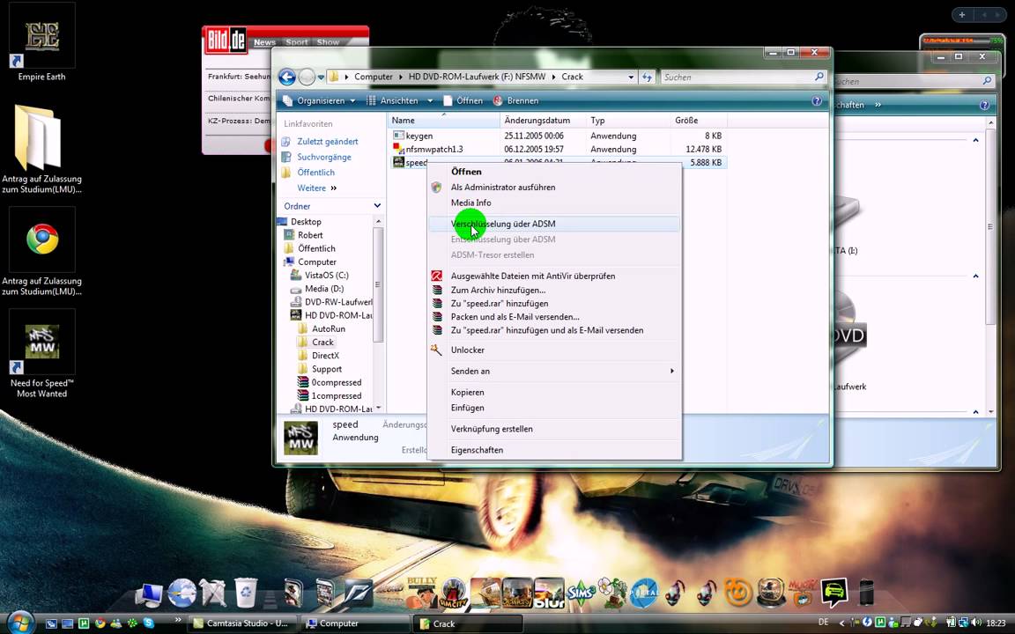Switch to the Computer window taskbar button
Screen dimensions: 1015x634
point(355,623)
